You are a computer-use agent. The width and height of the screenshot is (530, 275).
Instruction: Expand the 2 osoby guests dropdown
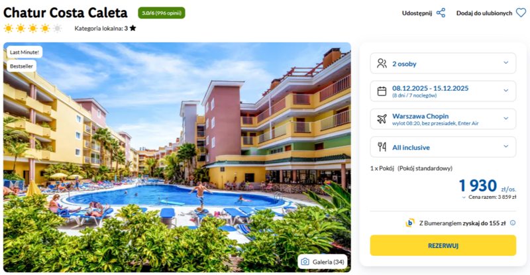[x=443, y=63]
